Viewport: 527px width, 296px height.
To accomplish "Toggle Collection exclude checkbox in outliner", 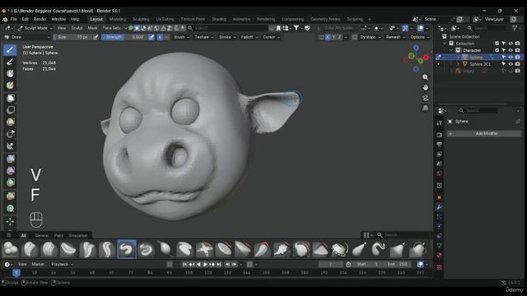I will (x=497, y=44).
